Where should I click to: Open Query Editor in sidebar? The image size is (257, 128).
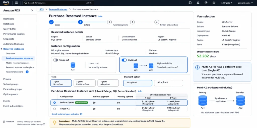click(x=10, y=29)
